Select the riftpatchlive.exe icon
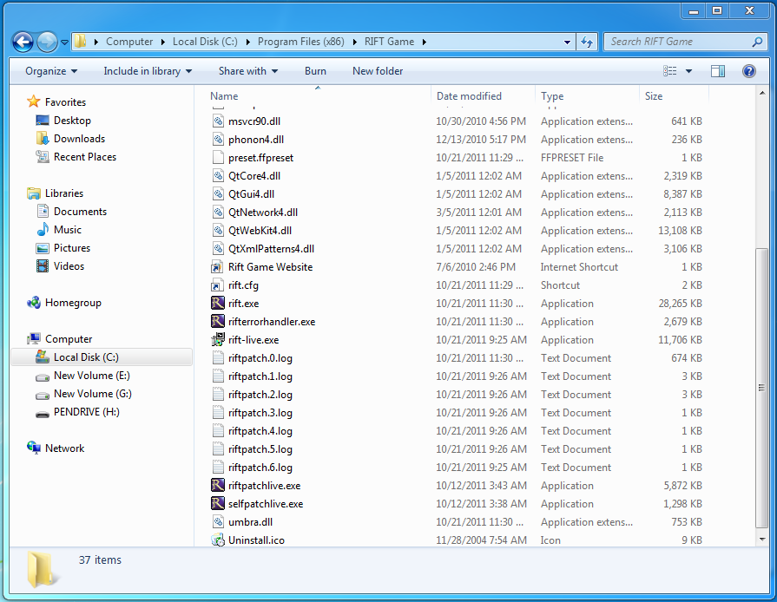Viewport: 777px width, 602px height. pyautogui.click(x=218, y=485)
